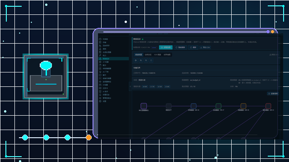Click the ae_budget_v2 model value
This screenshot has height=162, width=289.
[195, 80]
